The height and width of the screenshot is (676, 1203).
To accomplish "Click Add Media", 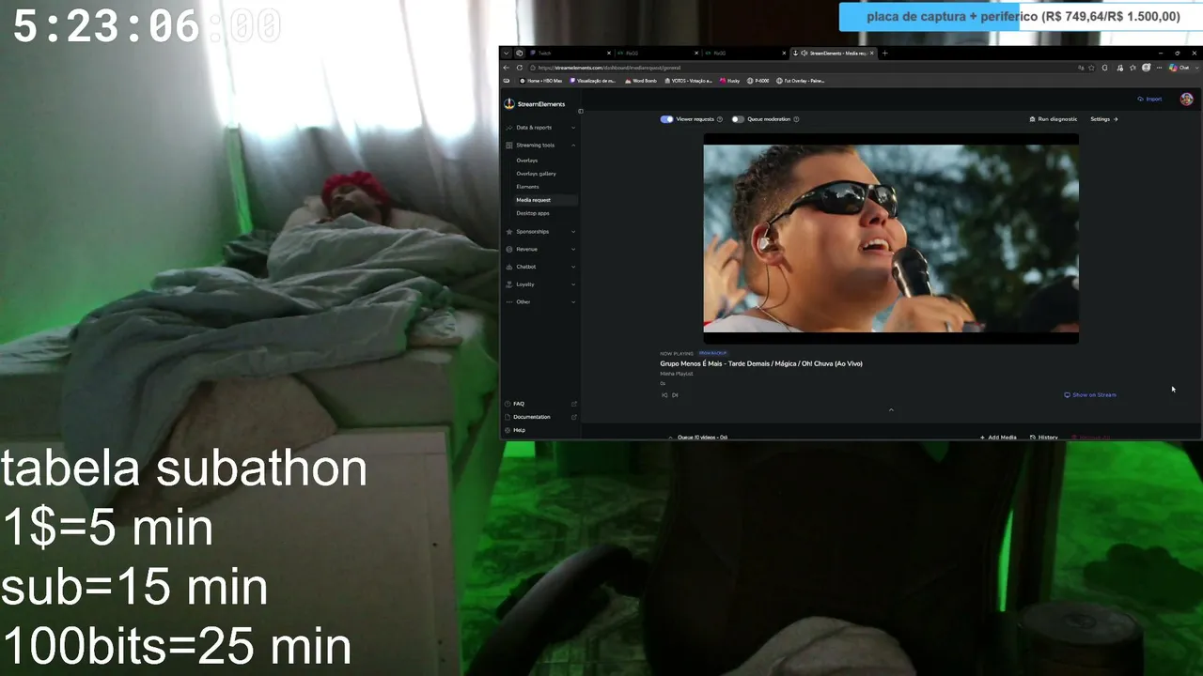I will tap(998, 438).
